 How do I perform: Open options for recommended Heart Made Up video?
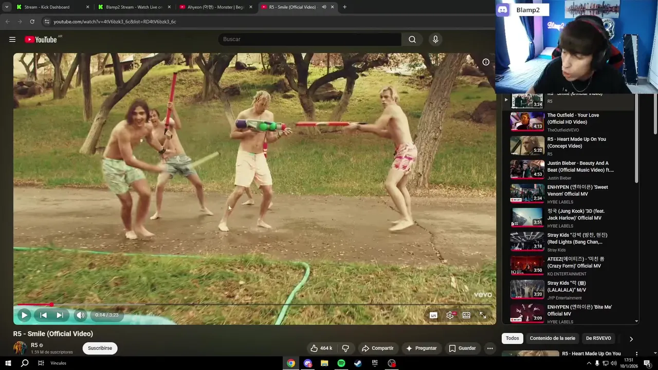click(x=636, y=354)
